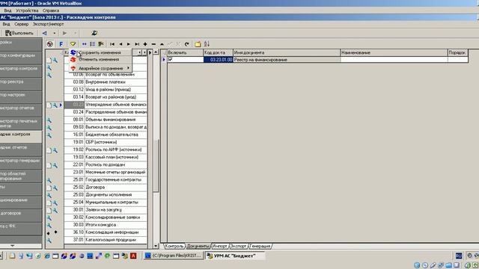The width and height of the screenshot is (479, 269).
Task: Expand the left sidebar list with bottom arrow
Action: tap(12, 246)
